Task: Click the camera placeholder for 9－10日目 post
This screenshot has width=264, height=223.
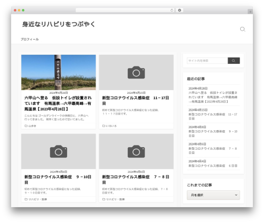Action: 59,151
